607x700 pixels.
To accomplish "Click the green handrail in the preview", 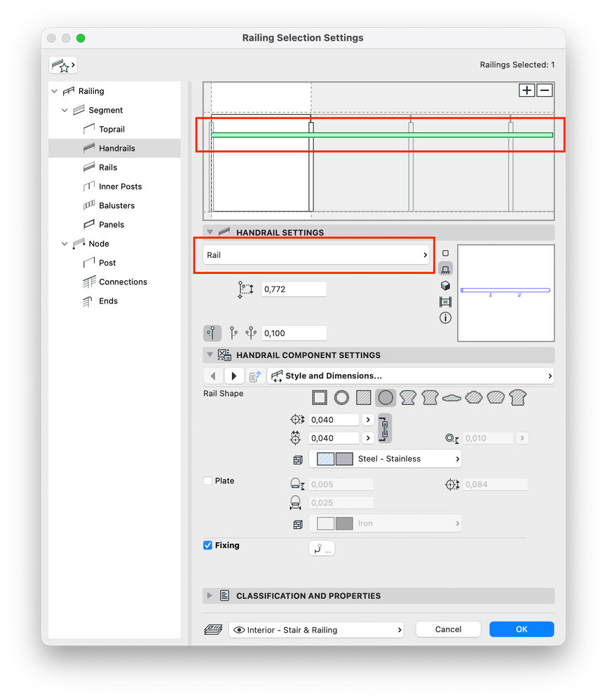I will point(382,135).
